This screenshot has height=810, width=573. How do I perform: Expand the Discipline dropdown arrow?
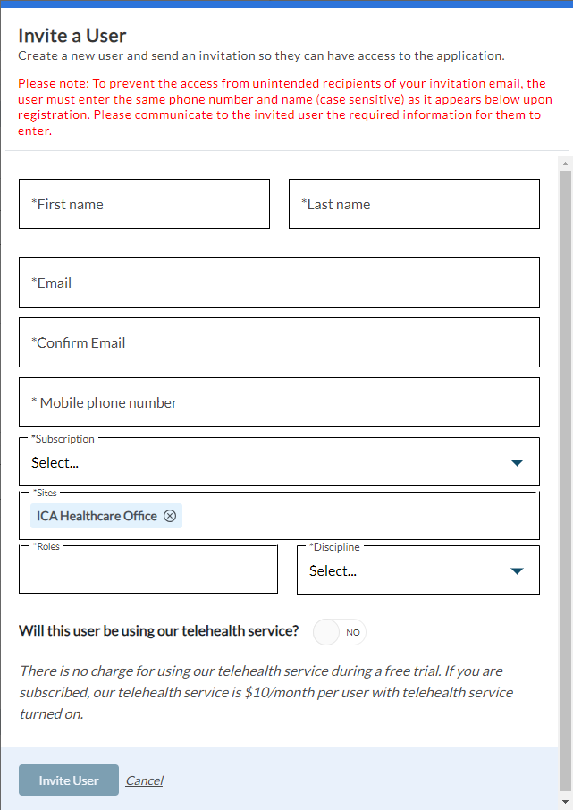(516, 571)
